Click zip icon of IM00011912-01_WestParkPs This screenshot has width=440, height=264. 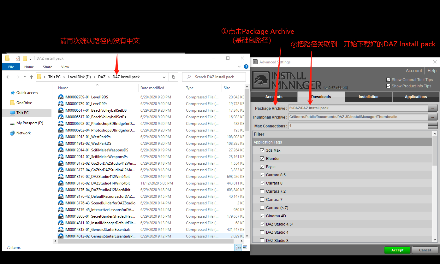click(61, 137)
